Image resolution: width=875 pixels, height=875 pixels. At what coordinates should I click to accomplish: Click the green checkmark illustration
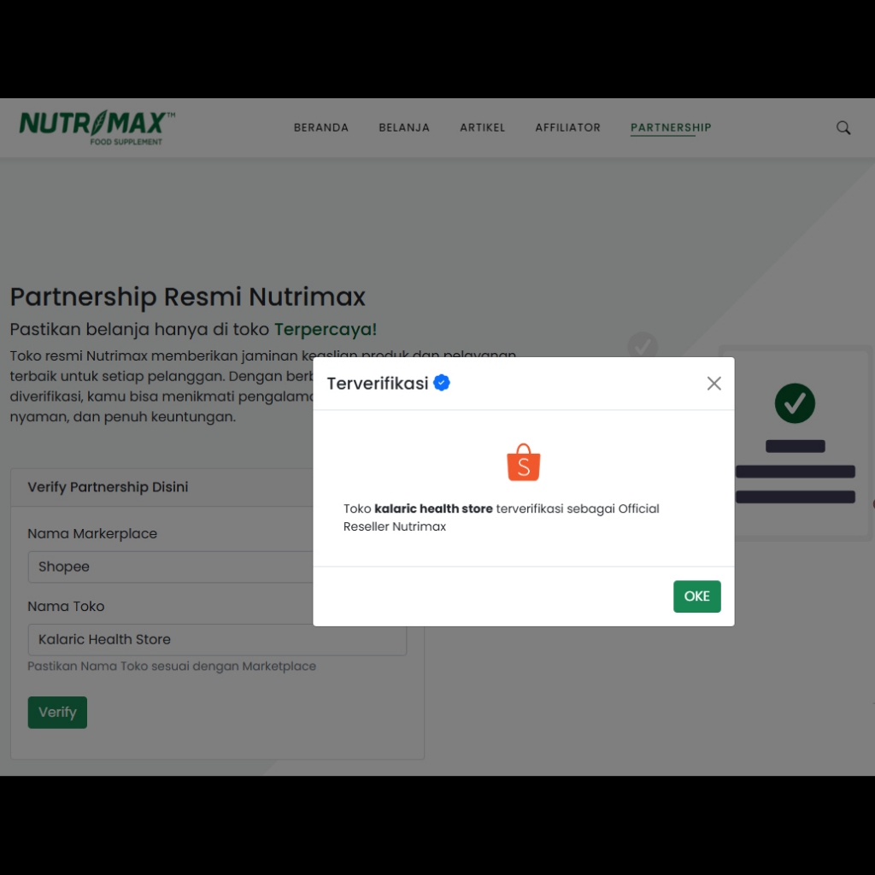(x=795, y=403)
